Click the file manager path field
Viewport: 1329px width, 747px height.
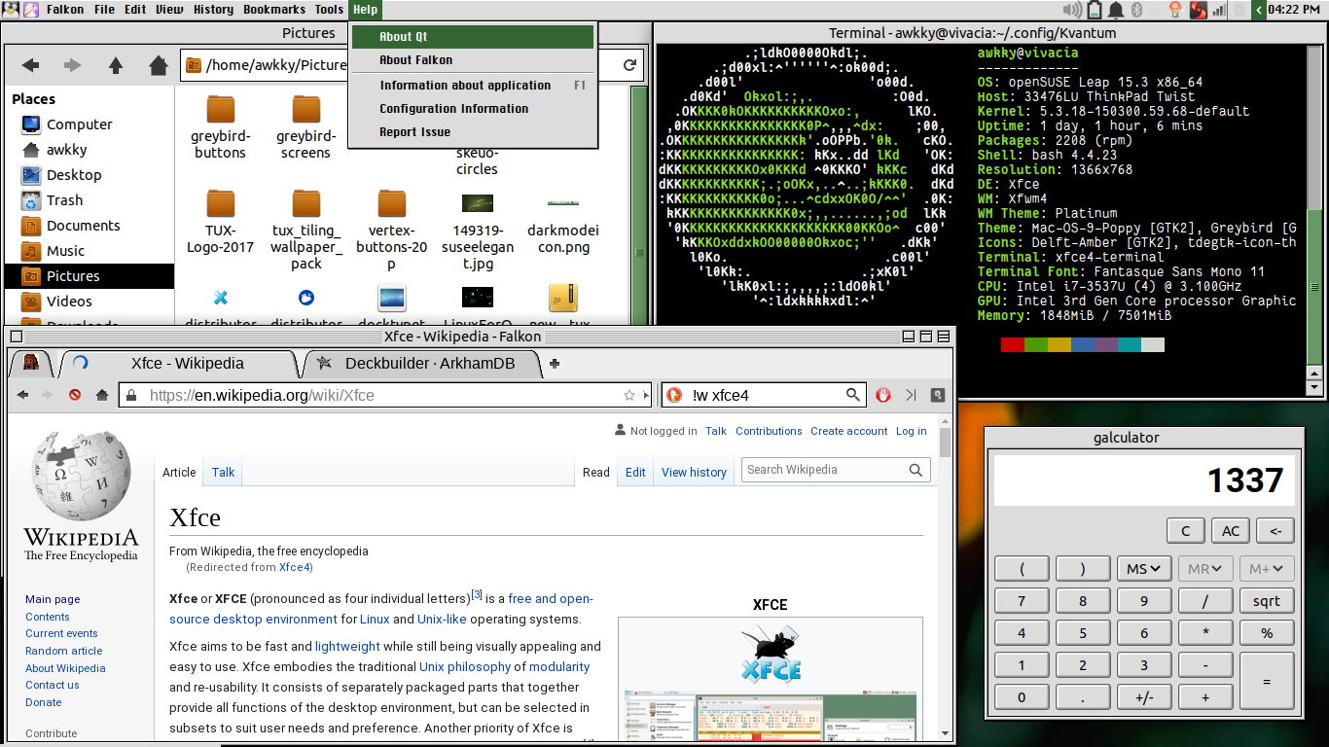click(399, 65)
